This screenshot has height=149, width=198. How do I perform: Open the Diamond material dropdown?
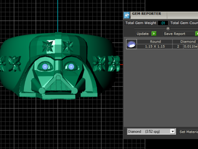(x=172, y=131)
